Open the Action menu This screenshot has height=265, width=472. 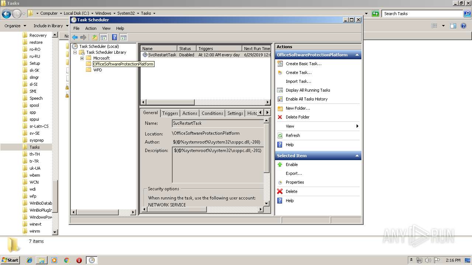click(91, 28)
